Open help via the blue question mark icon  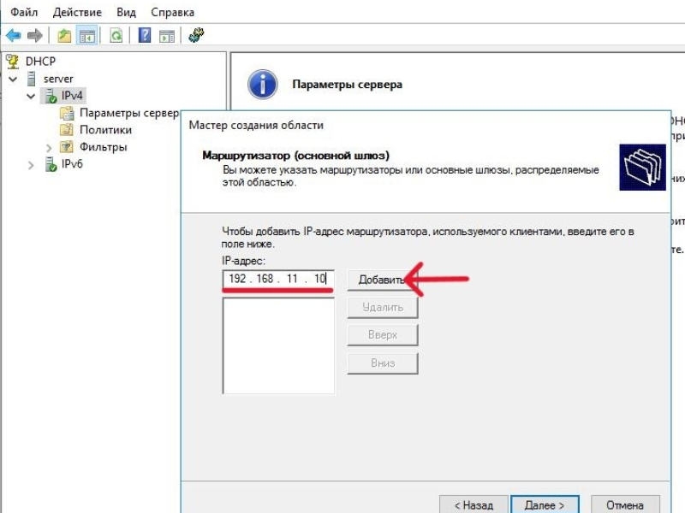pos(145,35)
